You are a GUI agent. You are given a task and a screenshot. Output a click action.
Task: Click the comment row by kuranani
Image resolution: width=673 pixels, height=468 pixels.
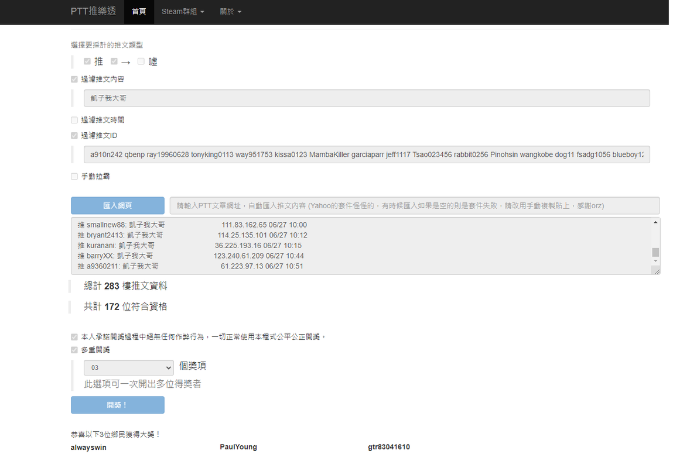(x=190, y=245)
